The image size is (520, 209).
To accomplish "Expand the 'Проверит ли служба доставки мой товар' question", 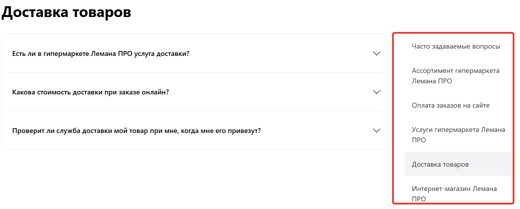I will 136,131.
